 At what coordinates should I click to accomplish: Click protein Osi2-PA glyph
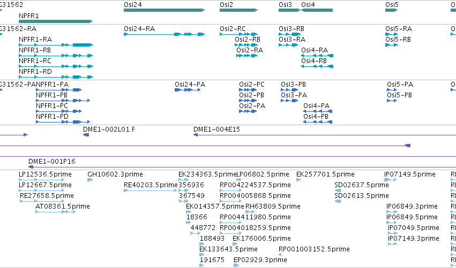(x=248, y=111)
